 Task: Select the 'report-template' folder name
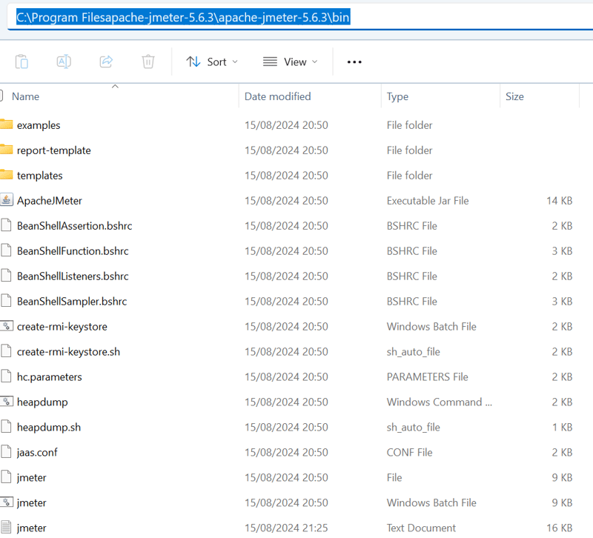click(53, 150)
